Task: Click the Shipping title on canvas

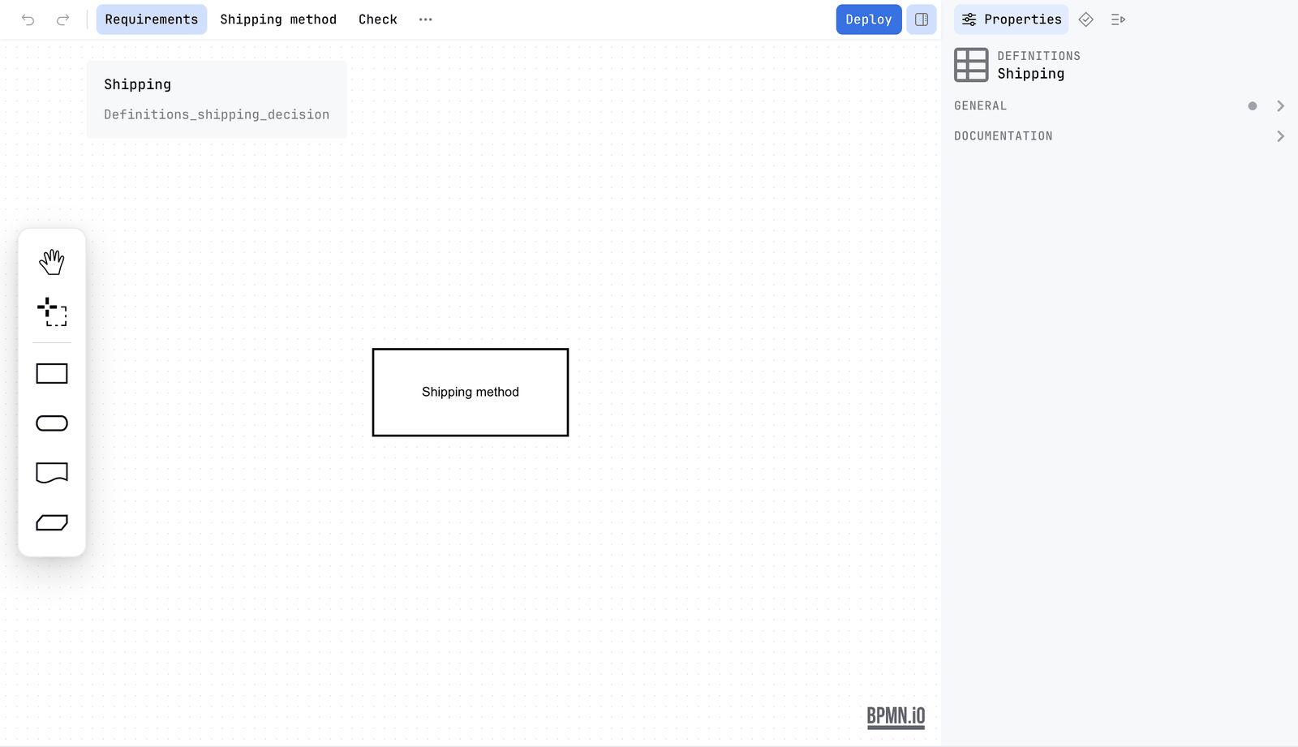Action: click(138, 84)
